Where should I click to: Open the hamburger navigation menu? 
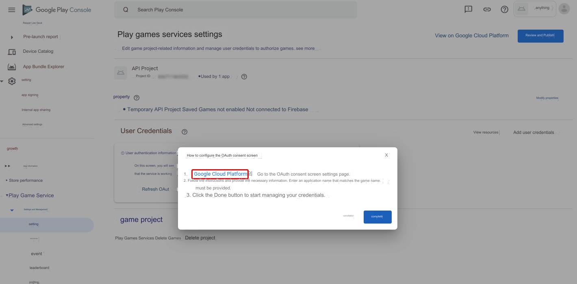click(x=11, y=10)
